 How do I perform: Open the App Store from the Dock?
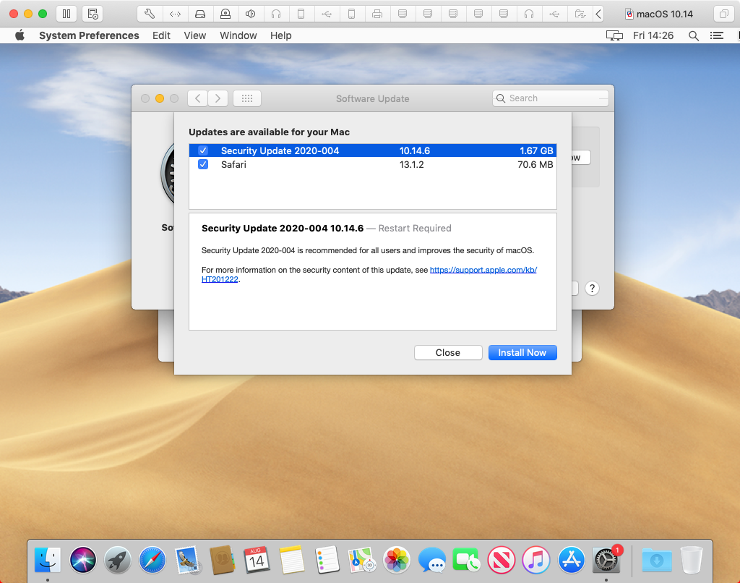pos(570,560)
